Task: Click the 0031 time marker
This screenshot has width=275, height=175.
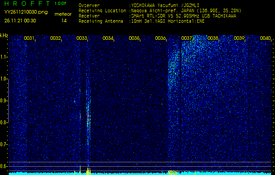Action: (29, 38)
